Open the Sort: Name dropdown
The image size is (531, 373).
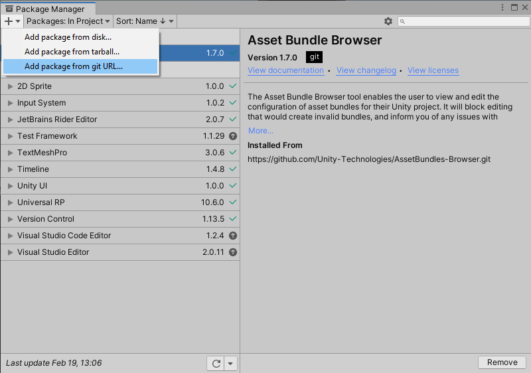[x=145, y=21]
